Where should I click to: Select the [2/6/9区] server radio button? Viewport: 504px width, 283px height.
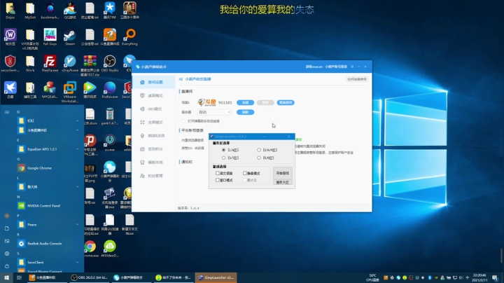point(259,150)
